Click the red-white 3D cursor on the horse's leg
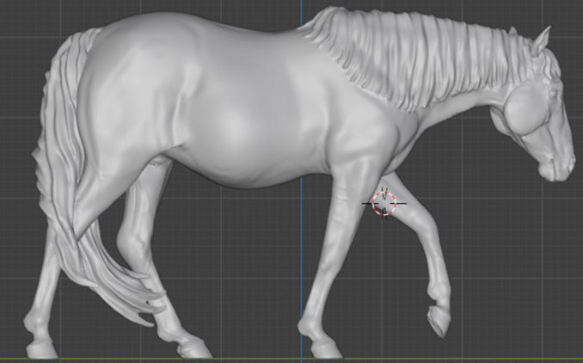This screenshot has width=583, height=363. pyautogui.click(x=384, y=204)
